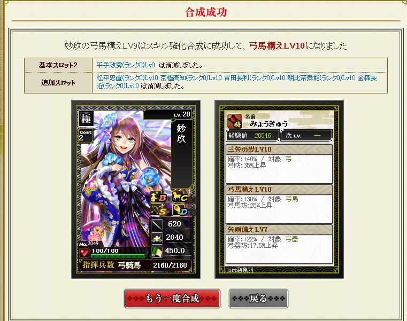Select the 弓馬構えLV10 skill header
407x321 pixels.
pyautogui.click(x=279, y=190)
